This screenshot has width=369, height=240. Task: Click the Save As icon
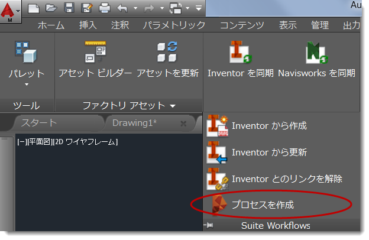tap(86, 8)
